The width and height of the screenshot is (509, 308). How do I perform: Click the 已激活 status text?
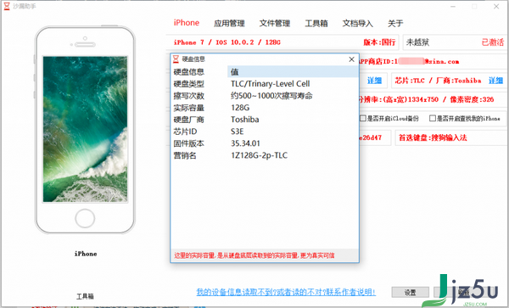(493, 42)
